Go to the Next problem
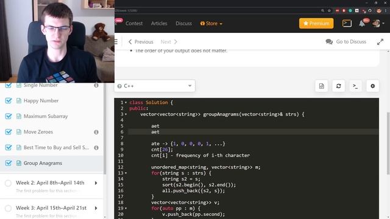The width and height of the screenshot is (390, 219). (x=169, y=42)
